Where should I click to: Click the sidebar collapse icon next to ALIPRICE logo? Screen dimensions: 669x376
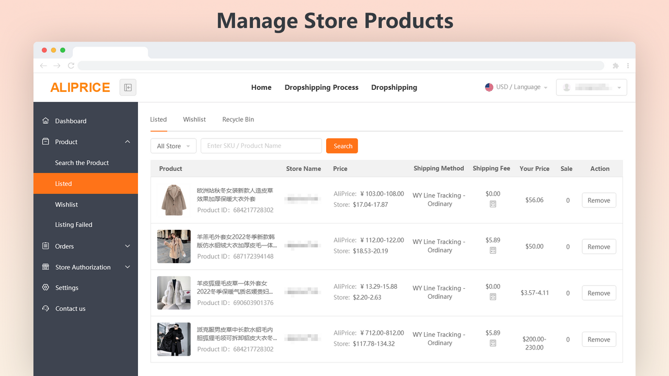[128, 87]
